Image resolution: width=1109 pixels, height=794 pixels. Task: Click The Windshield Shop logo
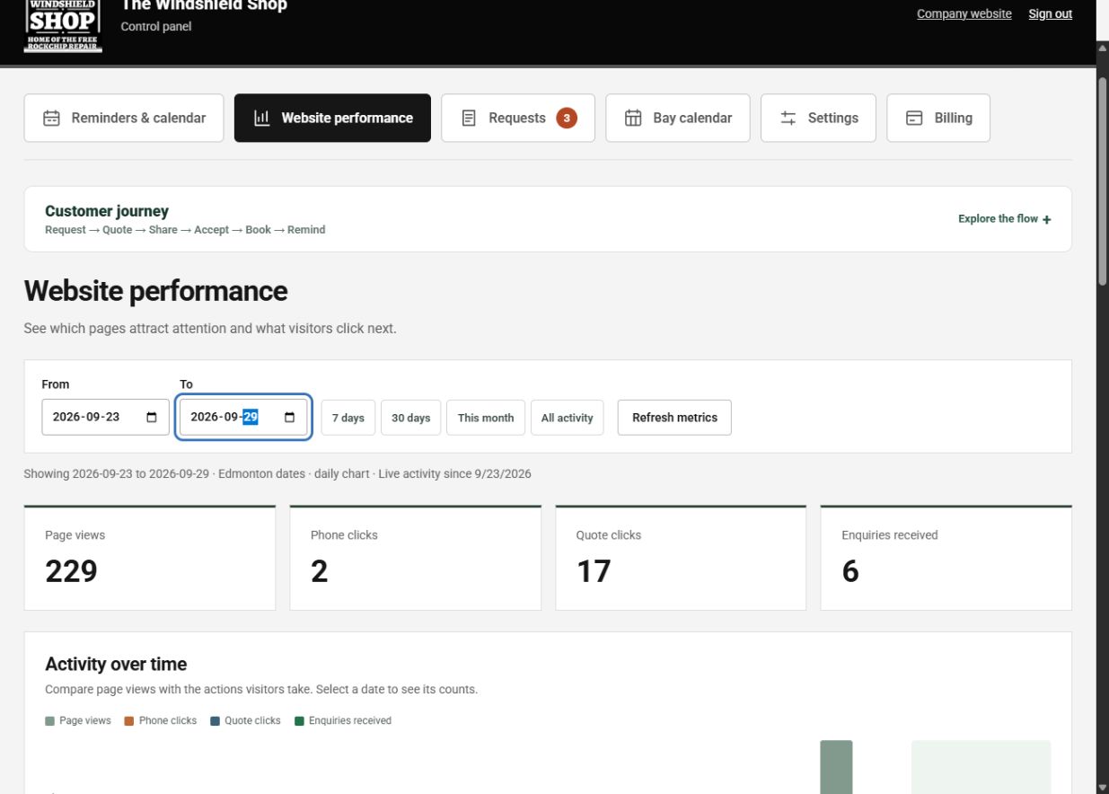(x=63, y=26)
